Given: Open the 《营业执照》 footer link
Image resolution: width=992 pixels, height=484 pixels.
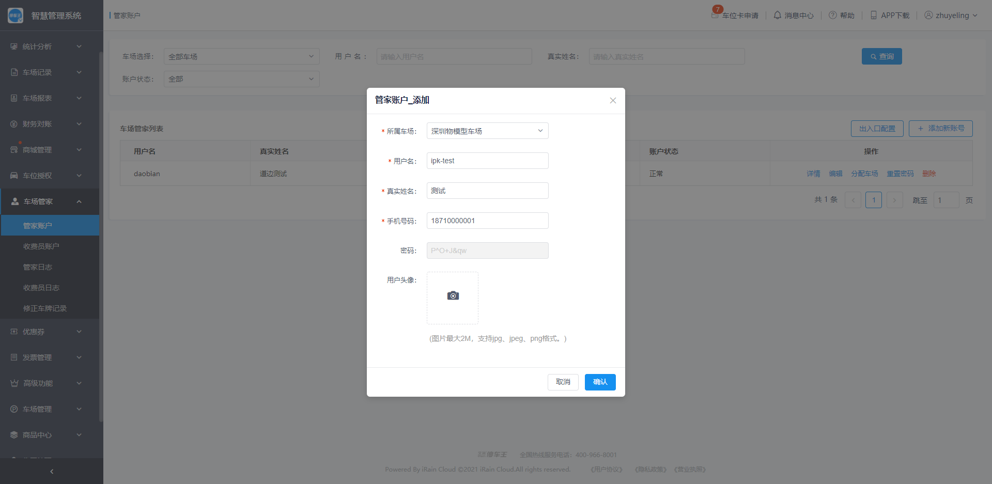Looking at the screenshot, I should click(690, 470).
